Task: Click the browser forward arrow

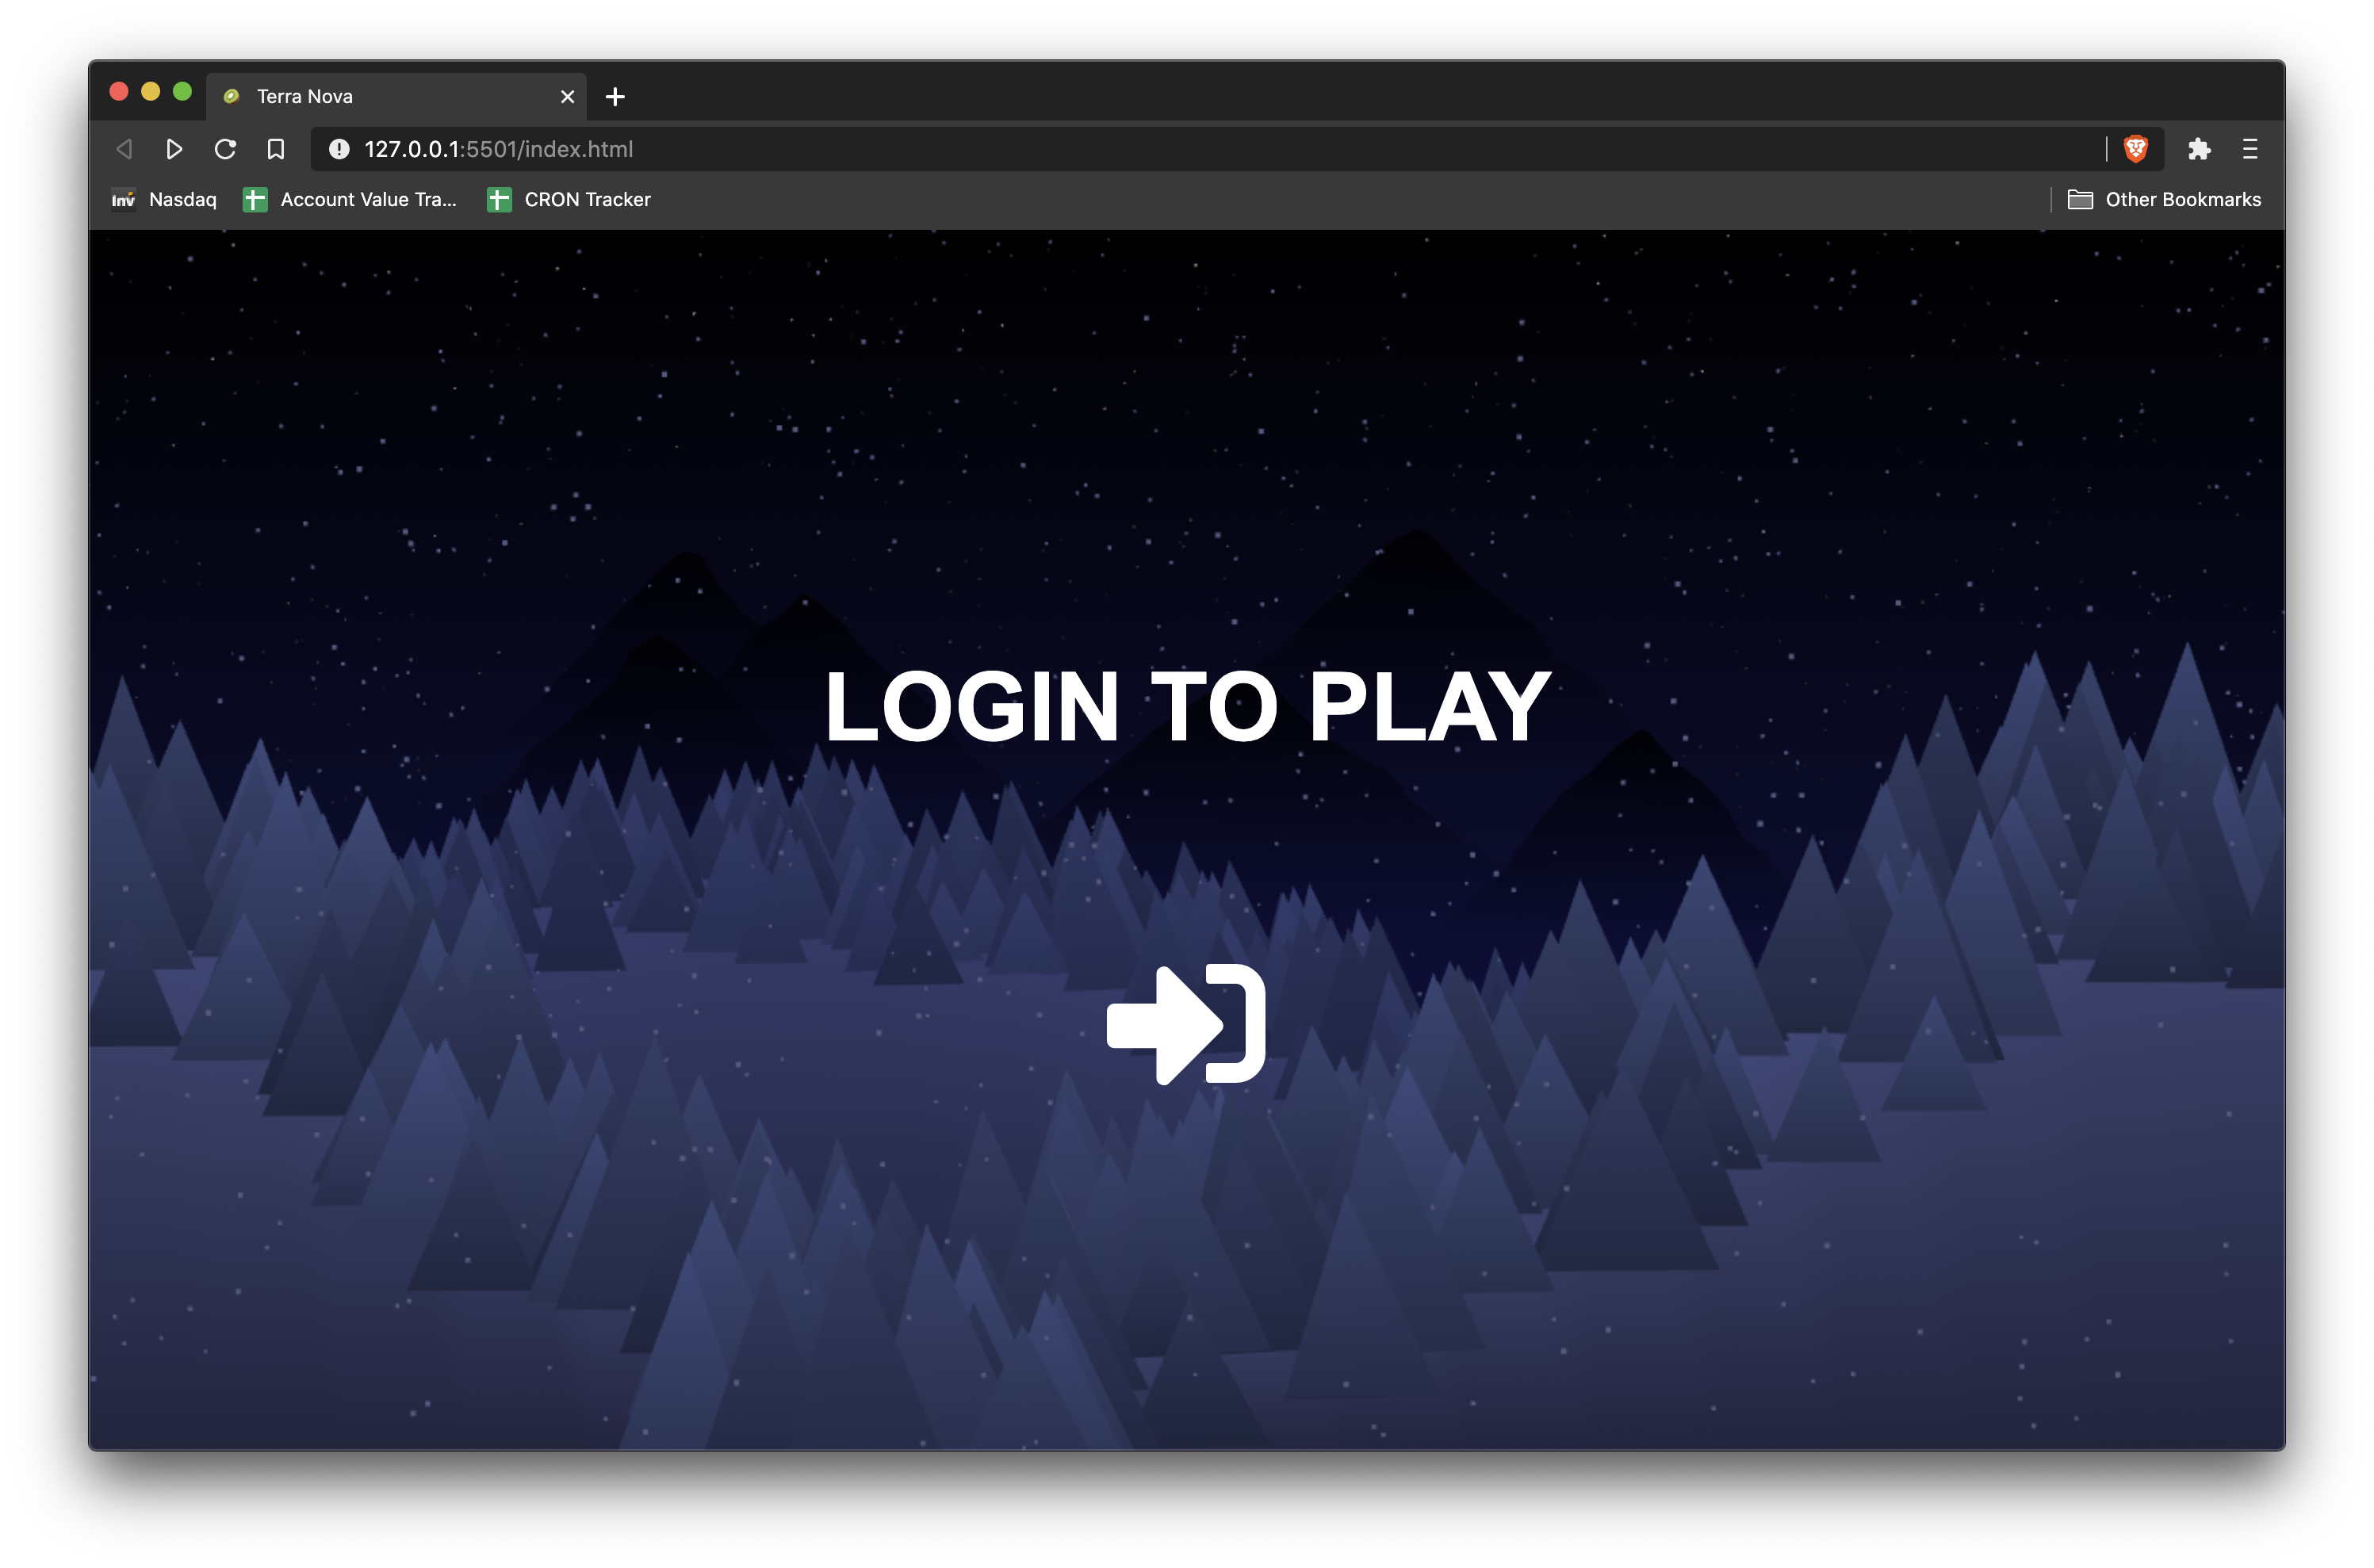Action: click(x=174, y=149)
